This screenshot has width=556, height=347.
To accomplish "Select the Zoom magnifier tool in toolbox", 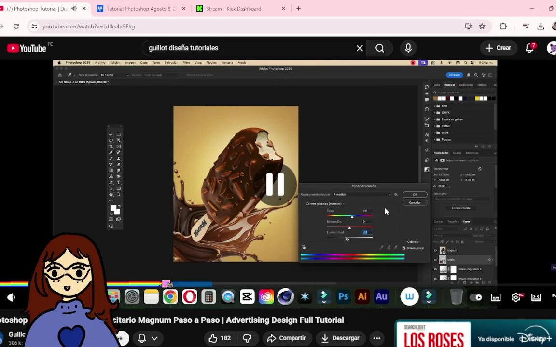I will click(x=119, y=194).
